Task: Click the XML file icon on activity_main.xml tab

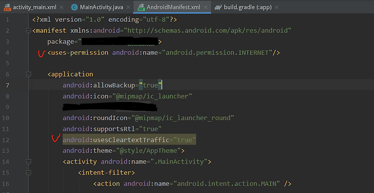Action: 7,7
